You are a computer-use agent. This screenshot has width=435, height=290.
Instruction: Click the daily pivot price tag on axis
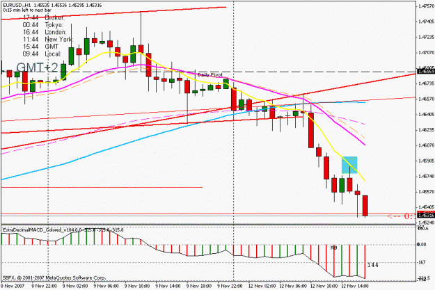(426, 72)
